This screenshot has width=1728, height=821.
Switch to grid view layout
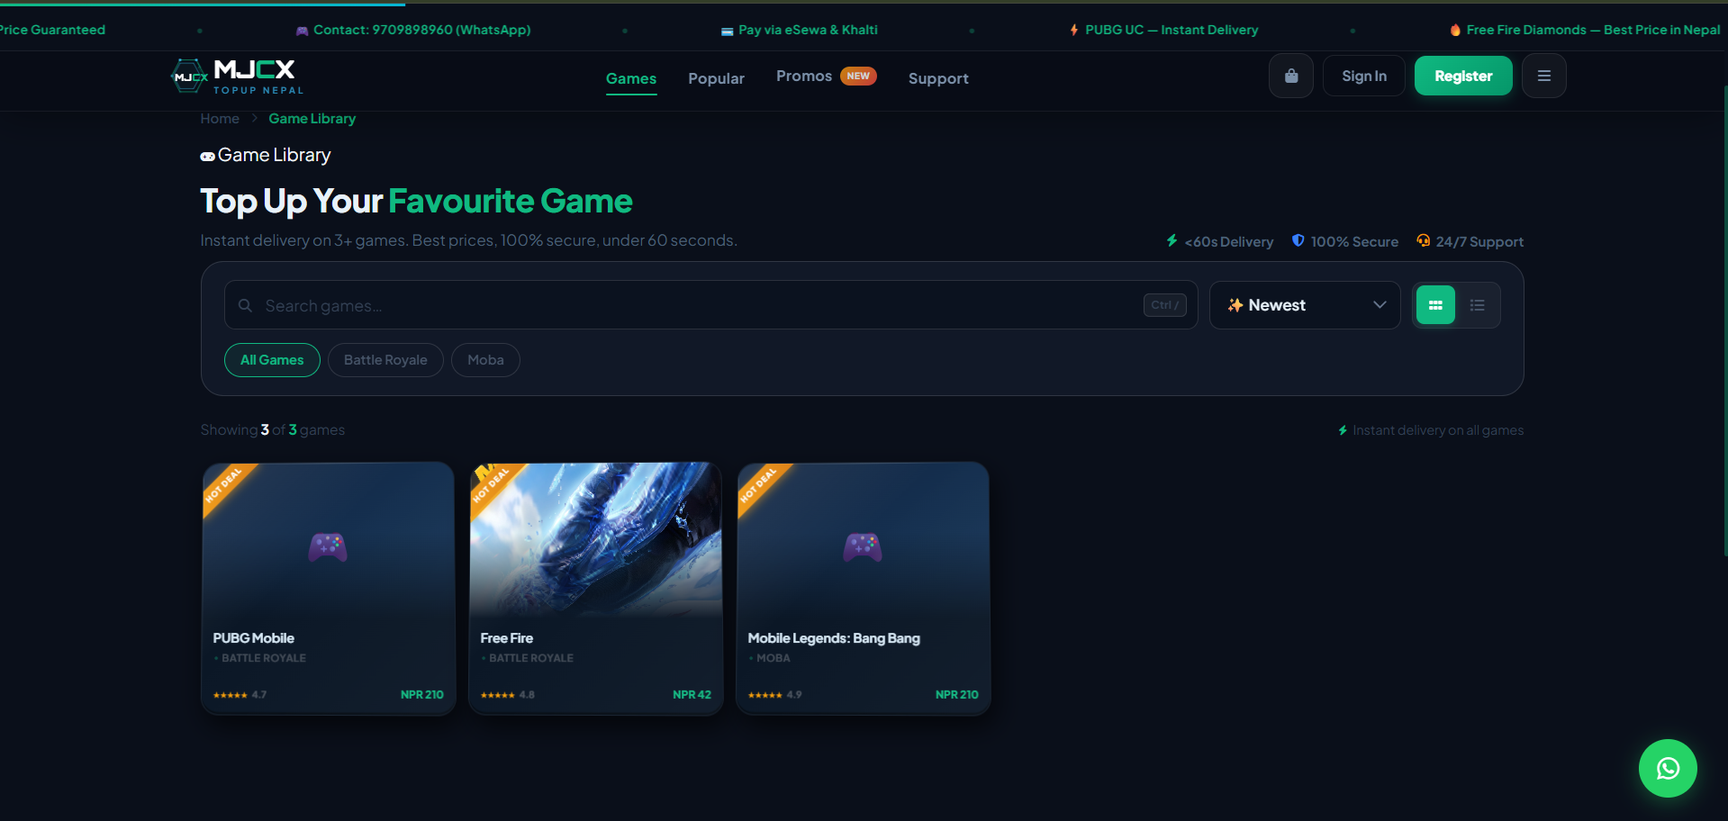[x=1435, y=305]
